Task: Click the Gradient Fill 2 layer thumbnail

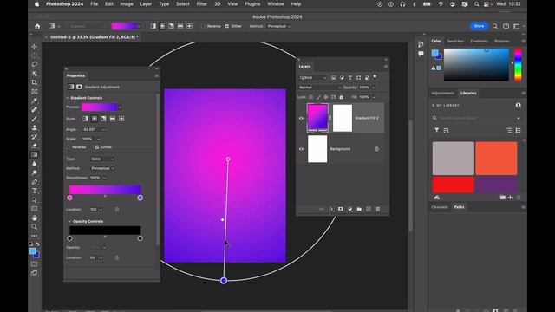Action: [317, 118]
